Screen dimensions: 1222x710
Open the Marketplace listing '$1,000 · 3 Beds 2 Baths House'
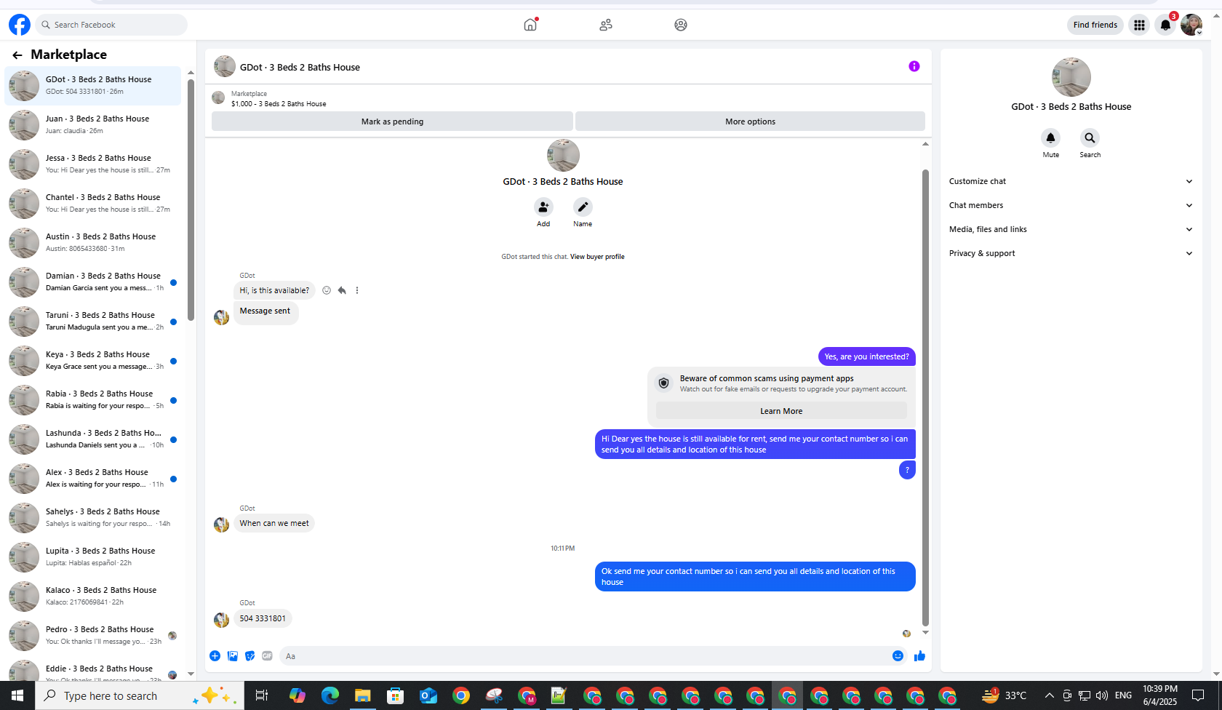click(x=279, y=104)
